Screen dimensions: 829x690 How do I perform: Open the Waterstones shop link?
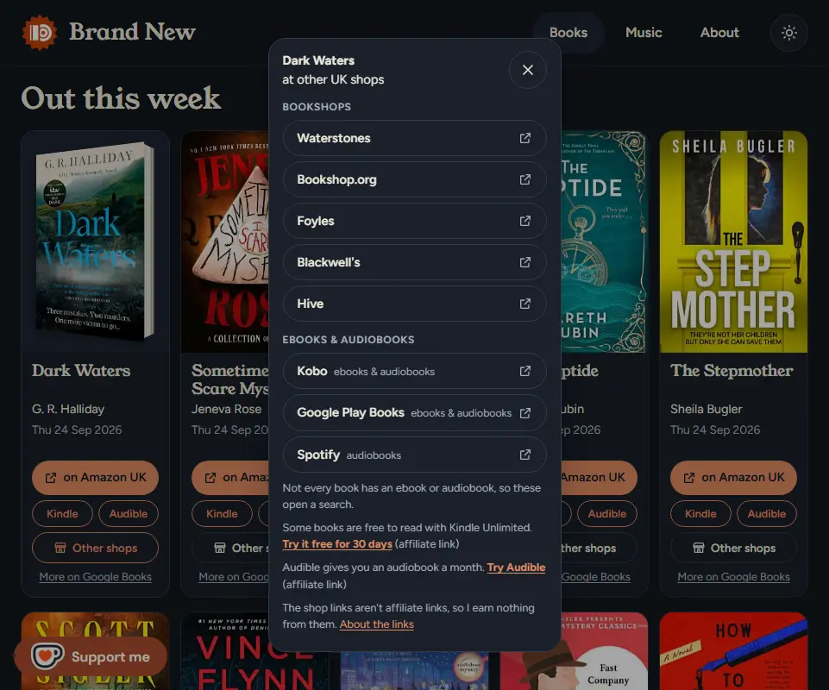pyautogui.click(x=414, y=138)
